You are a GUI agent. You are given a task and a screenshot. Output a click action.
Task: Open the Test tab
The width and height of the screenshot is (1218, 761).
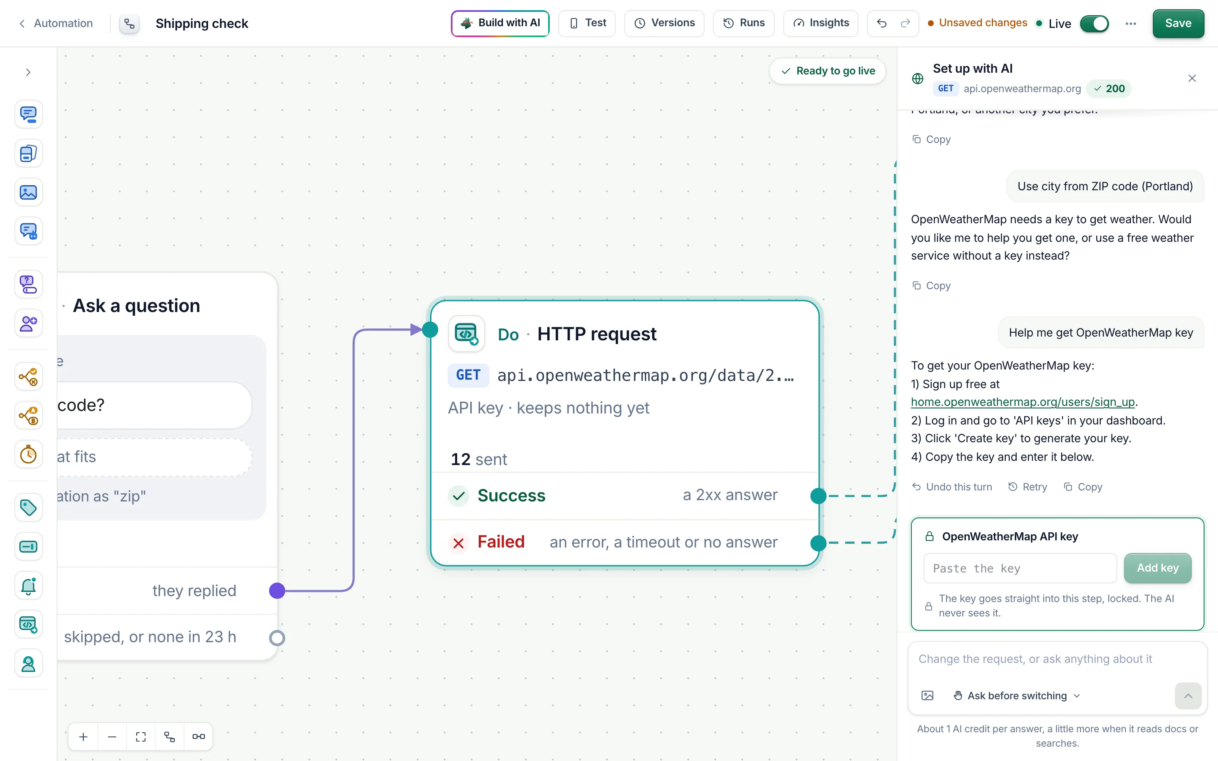click(x=587, y=23)
